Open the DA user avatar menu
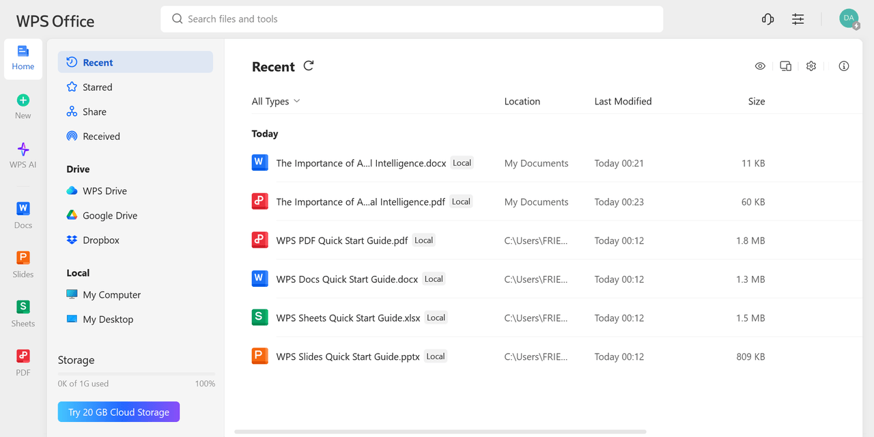This screenshot has height=437, width=874. 849,19
